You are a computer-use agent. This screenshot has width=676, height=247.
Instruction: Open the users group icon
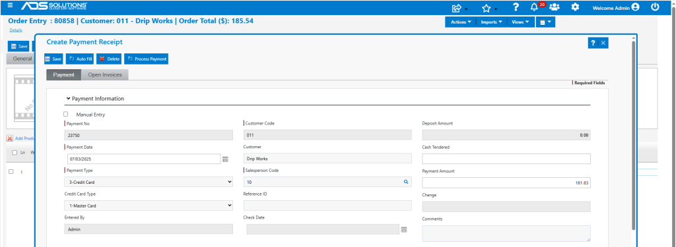[x=555, y=7]
